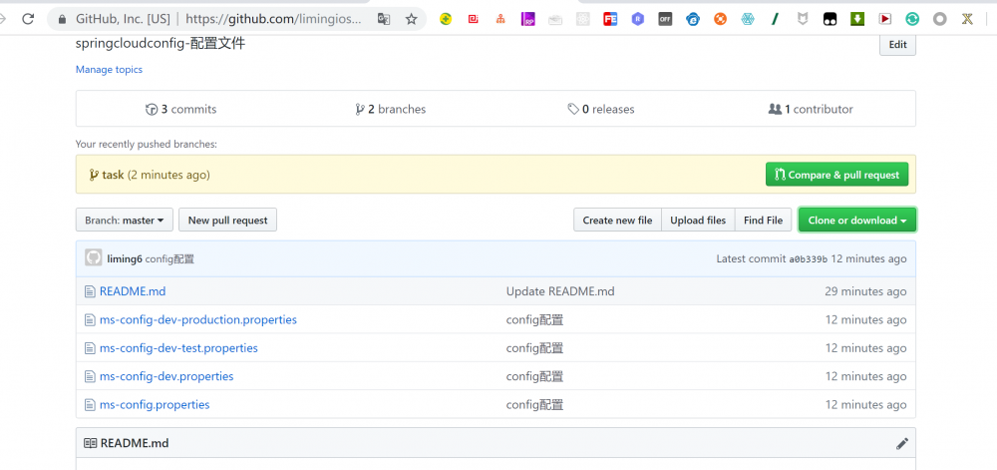Open the yellow-green plus circle extension
The image size is (997, 470).
(446, 19)
